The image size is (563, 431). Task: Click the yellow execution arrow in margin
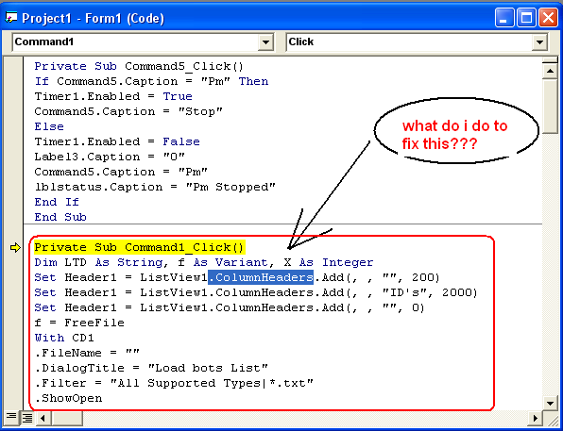click(x=15, y=248)
